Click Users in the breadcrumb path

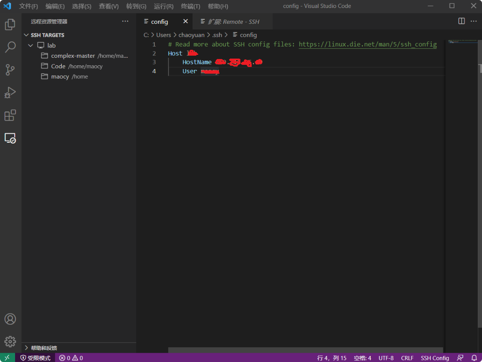[163, 35]
